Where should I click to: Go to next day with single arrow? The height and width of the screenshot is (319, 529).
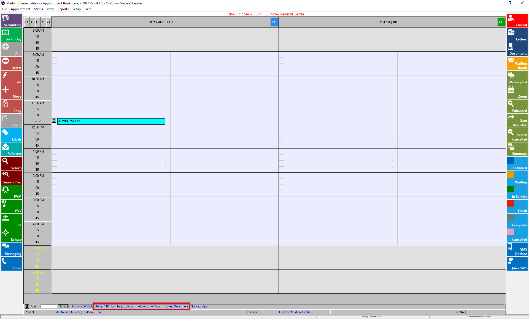[43, 22]
